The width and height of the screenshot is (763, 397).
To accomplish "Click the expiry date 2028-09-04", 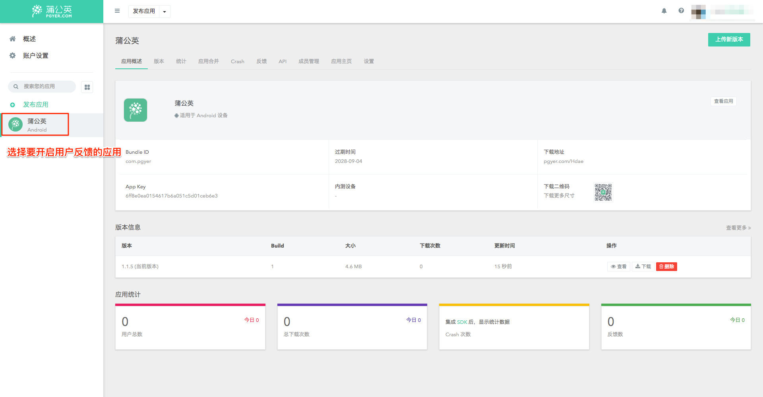I will click(x=349, y=161).
